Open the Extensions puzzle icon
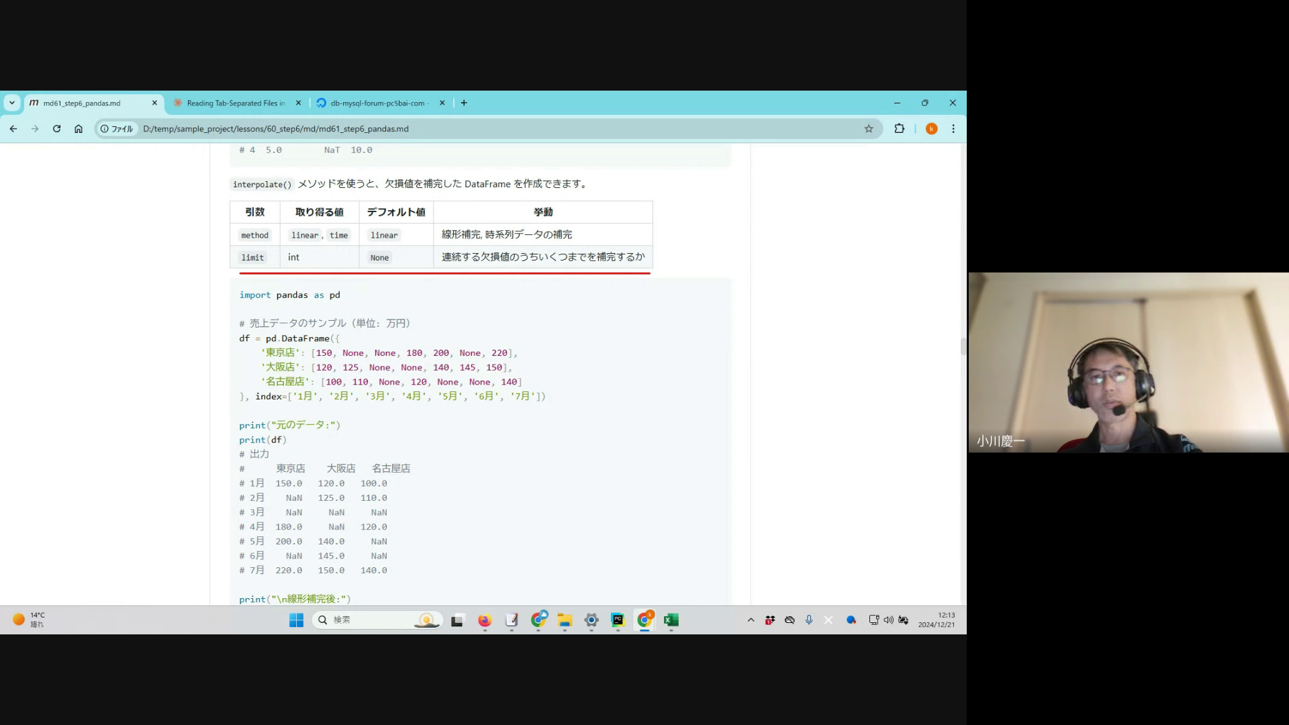1289x725 pixels. [x=899, y=129]
